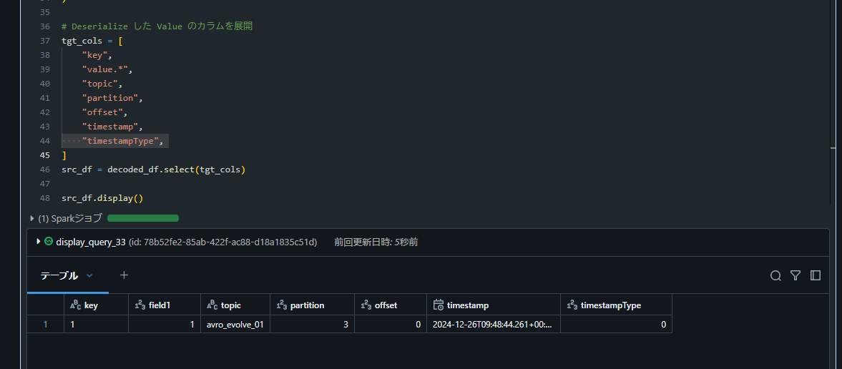Click the timestamp column header
Viewport: 842px width, 369px height.
pyautogui.click(x=494, y=305)
